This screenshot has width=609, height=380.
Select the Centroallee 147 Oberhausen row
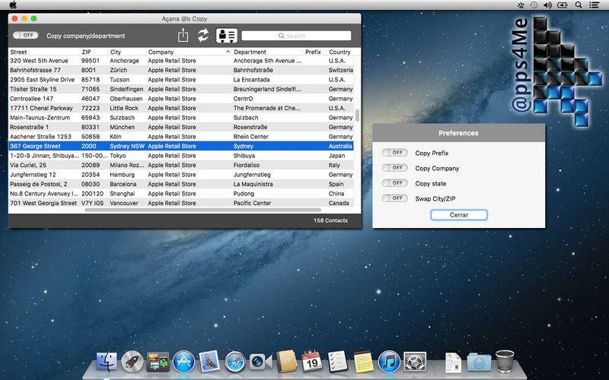click(181, 99)
